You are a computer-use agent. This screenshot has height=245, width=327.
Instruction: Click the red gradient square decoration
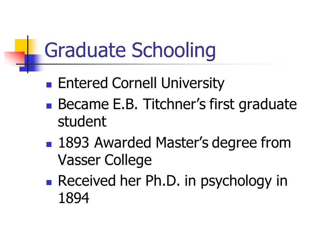click(14, 59)
